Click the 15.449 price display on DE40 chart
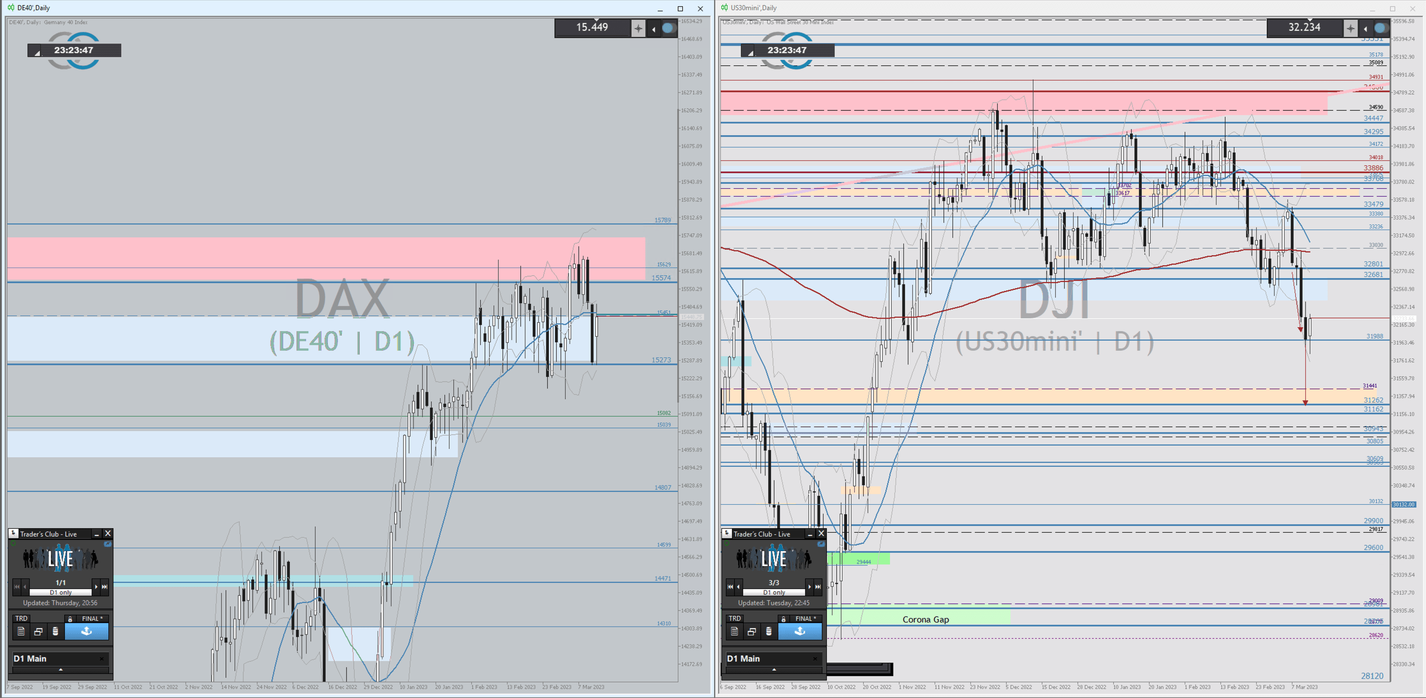Viewport: 1426px width, 698px height. pos(592,27)
